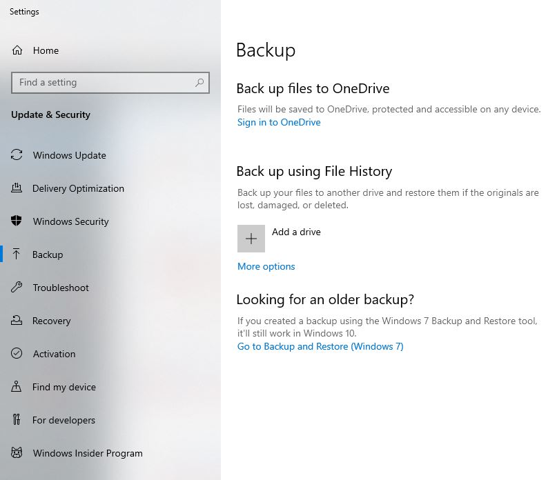Click the Delivery Optimization icon

17,188
